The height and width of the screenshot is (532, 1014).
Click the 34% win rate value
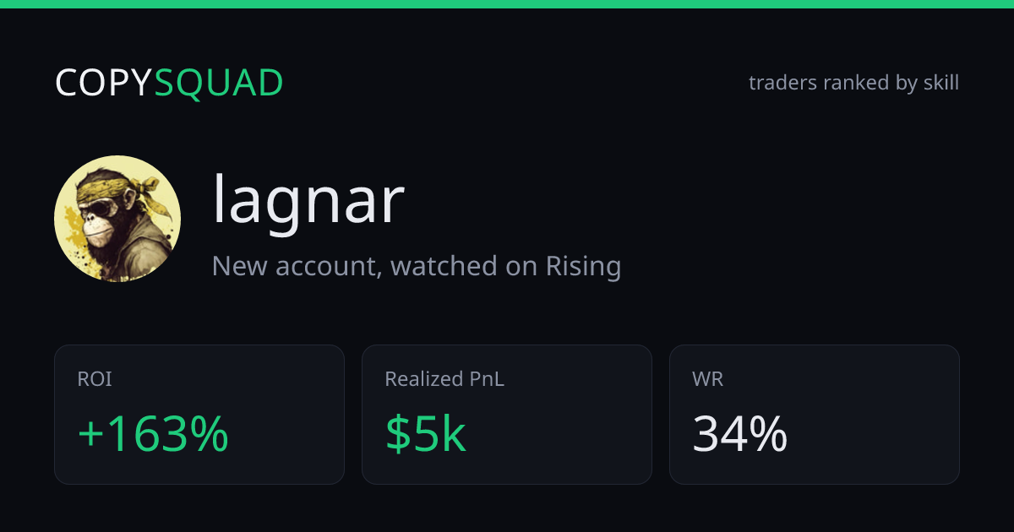click(740, 435)
